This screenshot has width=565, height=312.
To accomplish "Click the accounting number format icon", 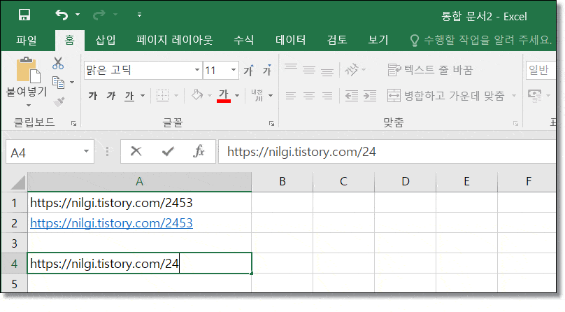I will coord(535,95).
